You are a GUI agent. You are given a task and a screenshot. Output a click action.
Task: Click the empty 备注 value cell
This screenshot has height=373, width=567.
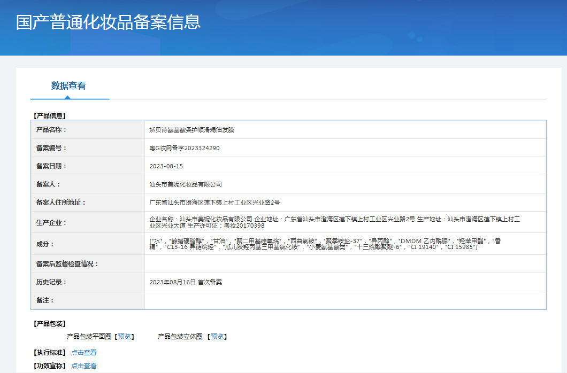[x=345, y=300]
